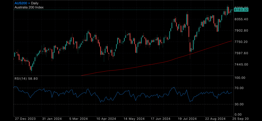
Task: Click the RSI(14) indicator label
Action: (x=20, y=78)
